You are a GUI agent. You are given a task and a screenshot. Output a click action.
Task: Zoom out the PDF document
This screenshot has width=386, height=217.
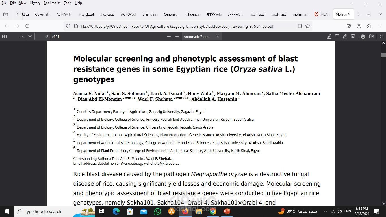pyautogui.click(x=169, y=36)
